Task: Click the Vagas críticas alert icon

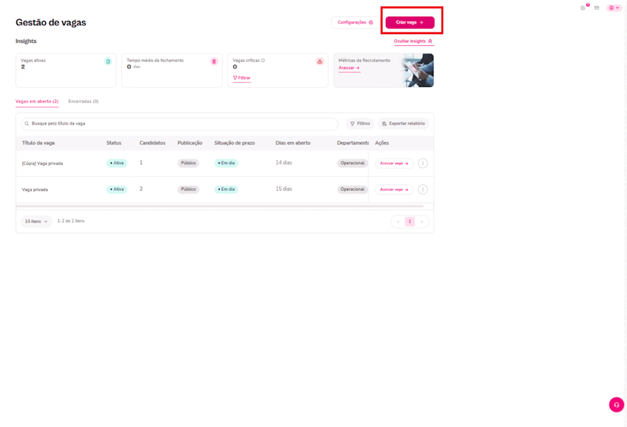Action: tap(320, 61)
